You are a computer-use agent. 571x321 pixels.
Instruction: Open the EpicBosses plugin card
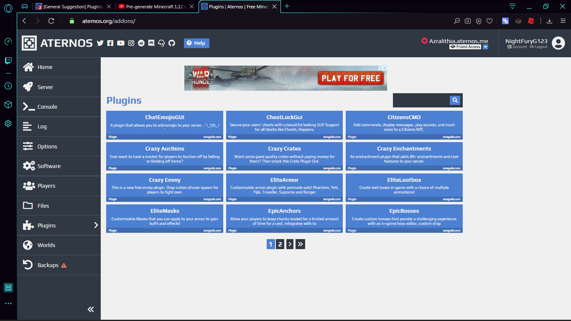[404, 219]
